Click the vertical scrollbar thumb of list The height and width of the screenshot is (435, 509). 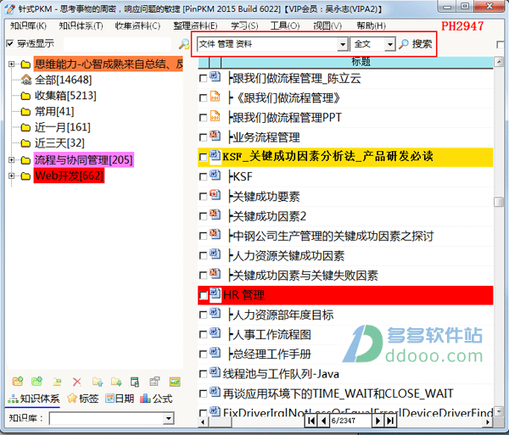(x=499, y=202)
